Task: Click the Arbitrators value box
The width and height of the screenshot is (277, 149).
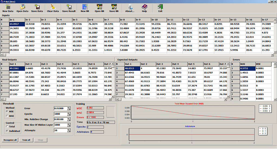Action: [97, 132]
